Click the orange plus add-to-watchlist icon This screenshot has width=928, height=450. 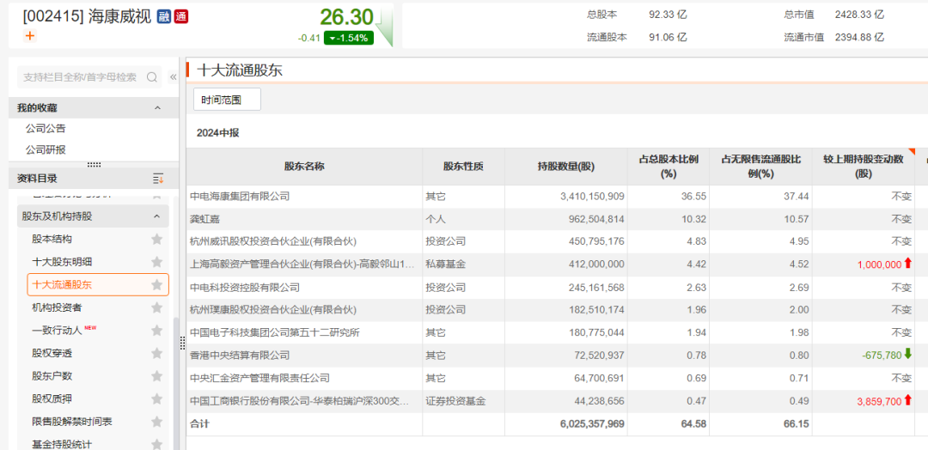(30, 36)
